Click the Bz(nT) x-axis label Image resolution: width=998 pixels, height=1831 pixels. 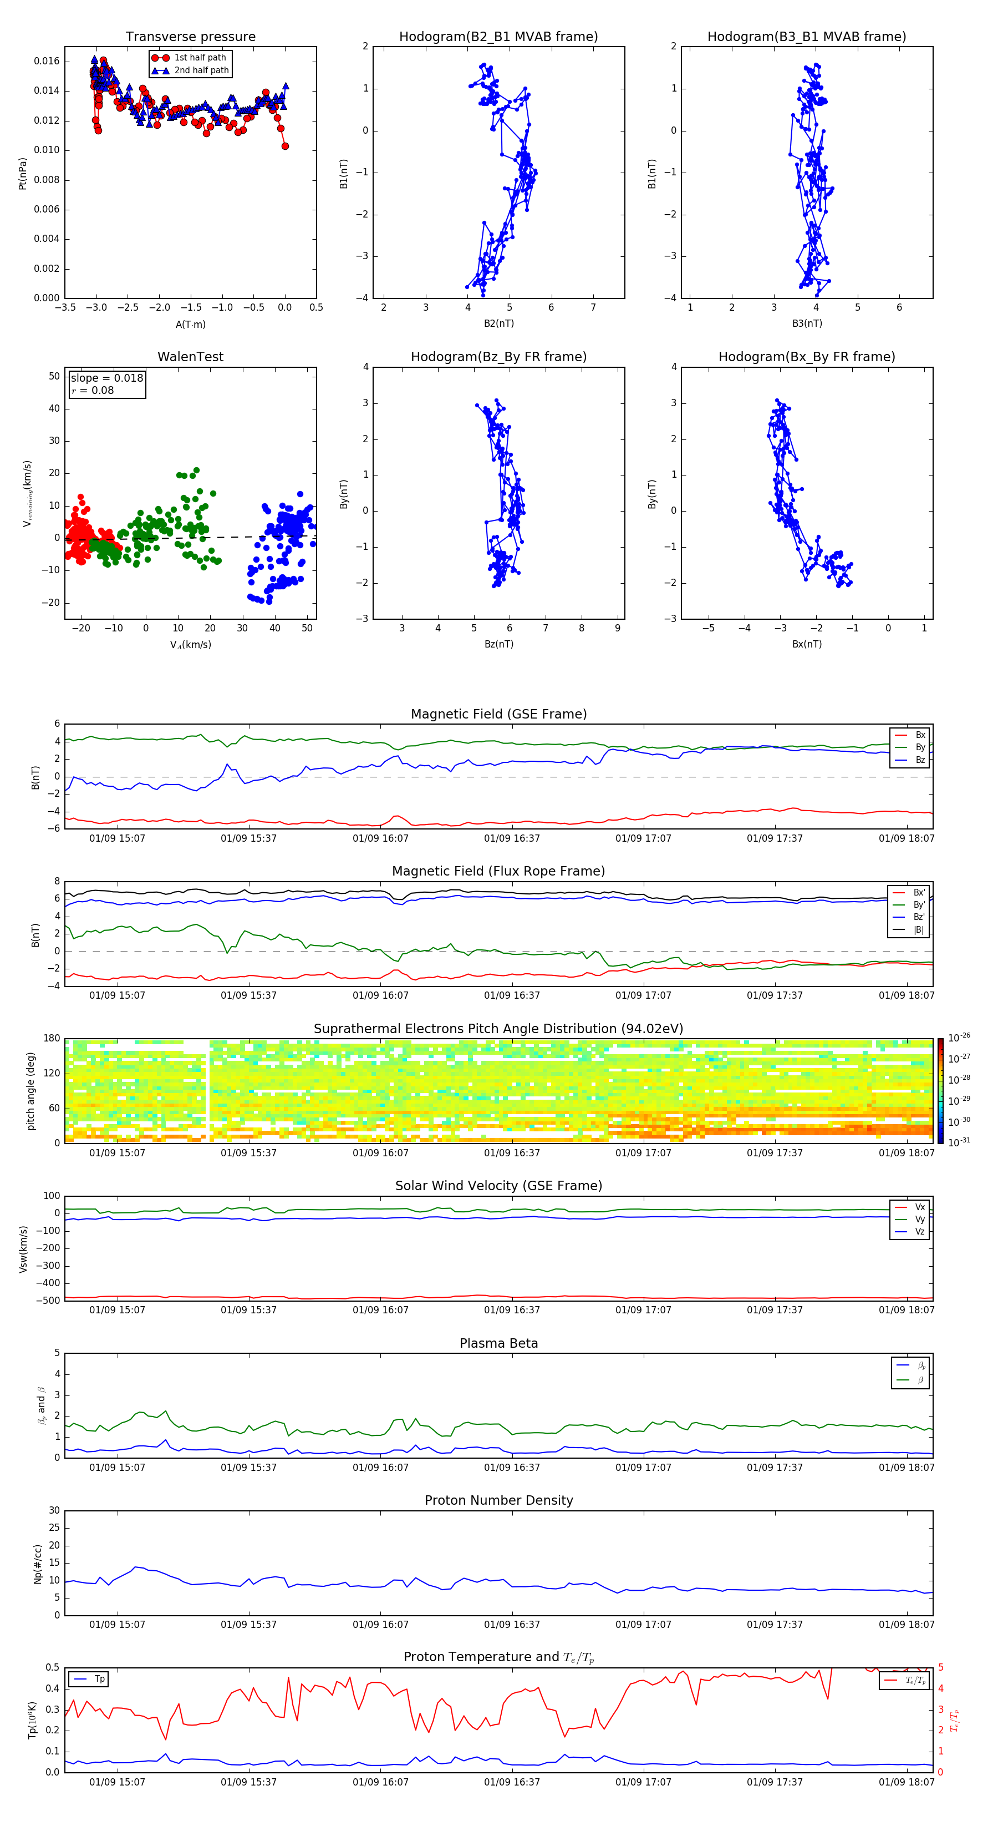coord(498,644)
